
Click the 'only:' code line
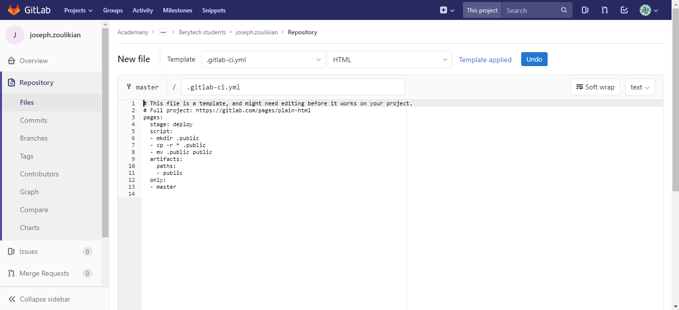click(x=158, y=180)
